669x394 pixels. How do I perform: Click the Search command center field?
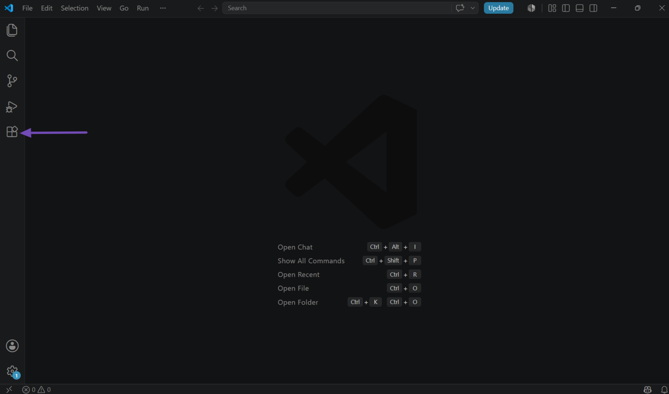337,8
